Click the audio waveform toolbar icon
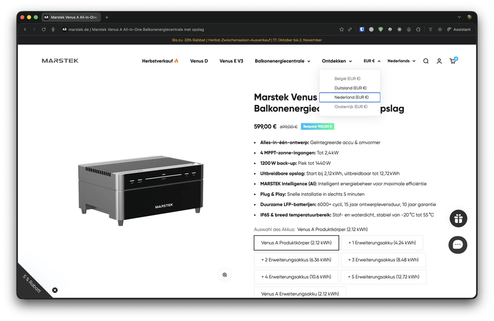The image size is (494, 321). pyautogui.click(x=440, y=29)
